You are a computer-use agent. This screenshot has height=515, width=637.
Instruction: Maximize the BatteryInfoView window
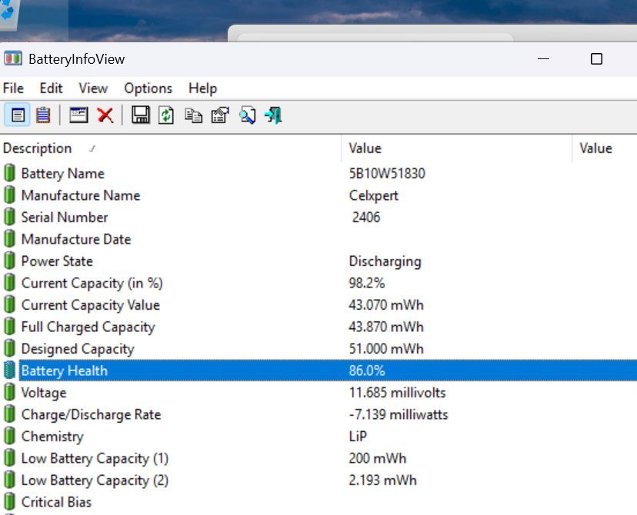coord(596,59)
